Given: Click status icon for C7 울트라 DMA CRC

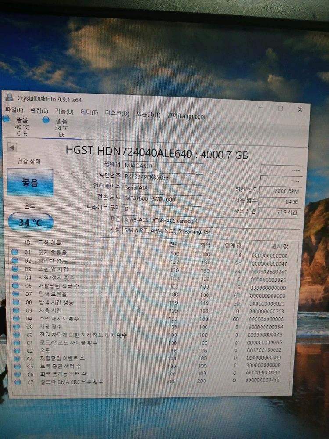Looking at the screenshot, I should coord(18,382).
